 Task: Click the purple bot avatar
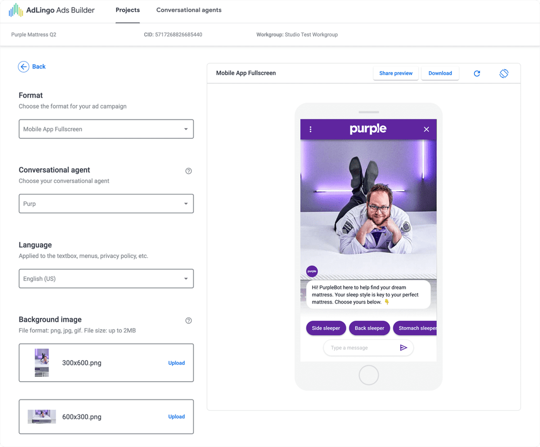click(312, 271)
